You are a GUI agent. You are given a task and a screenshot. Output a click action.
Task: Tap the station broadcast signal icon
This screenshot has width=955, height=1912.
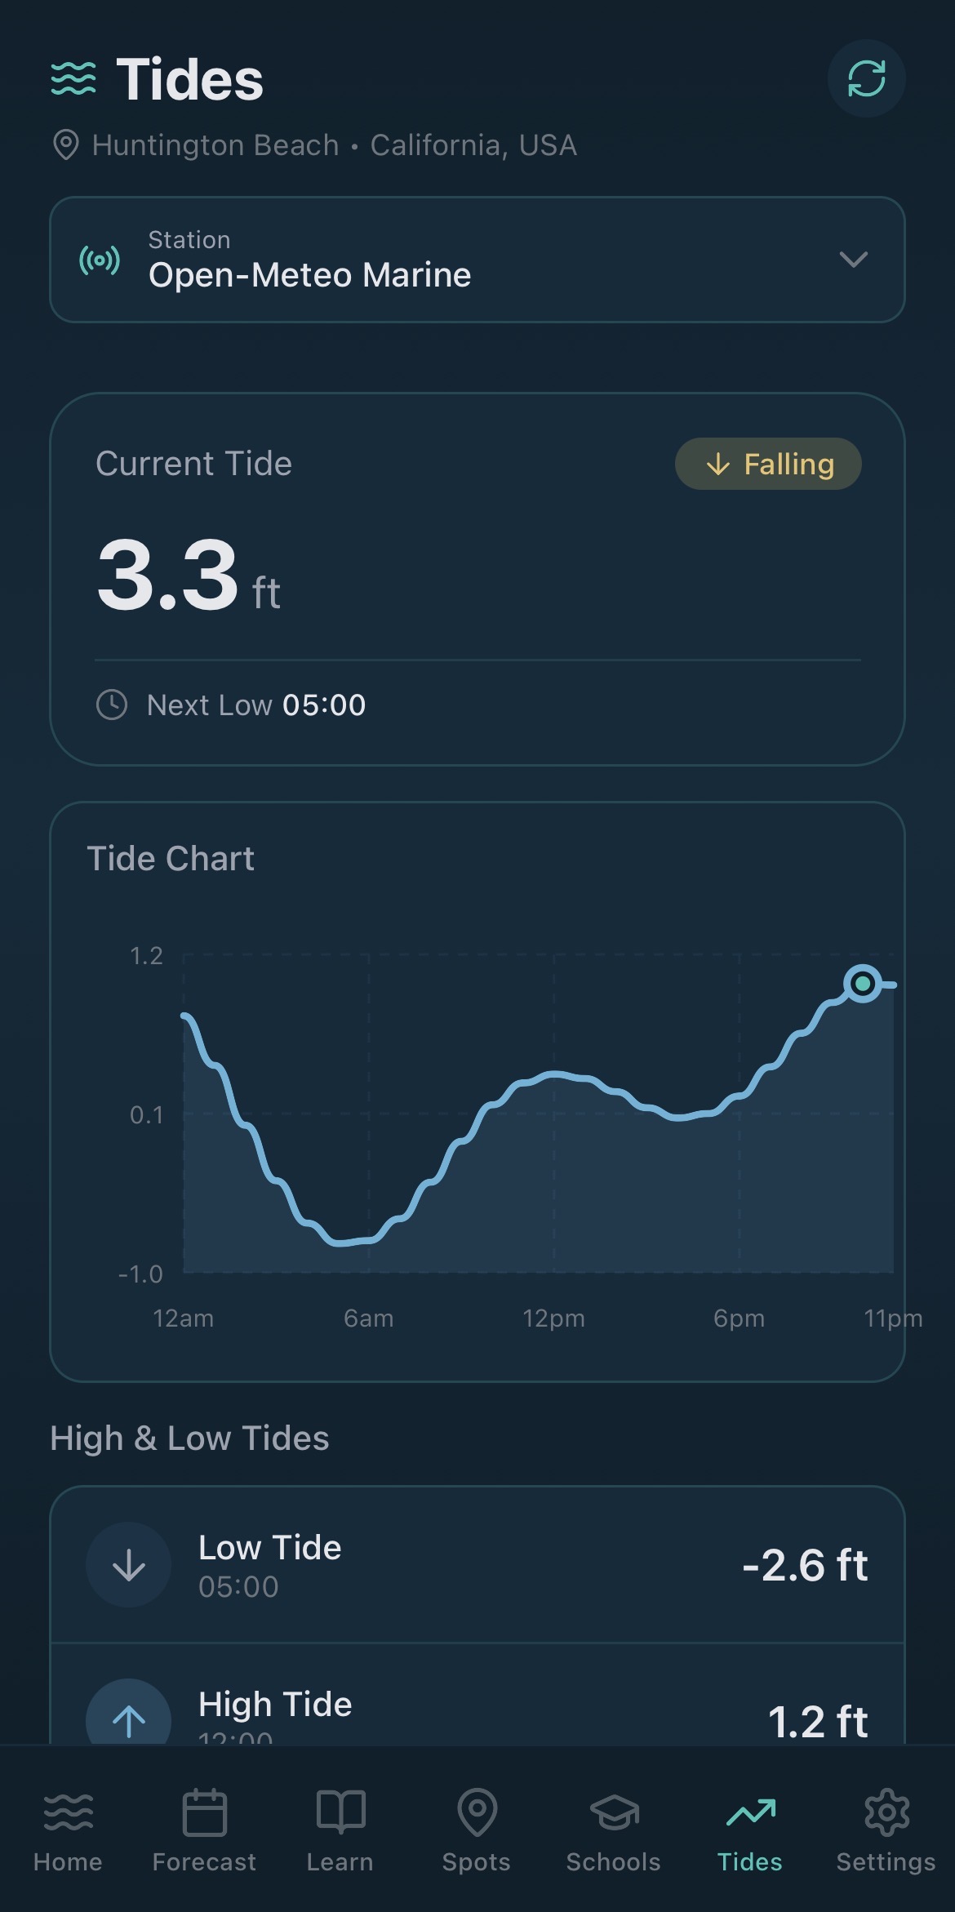click(100, 260)
